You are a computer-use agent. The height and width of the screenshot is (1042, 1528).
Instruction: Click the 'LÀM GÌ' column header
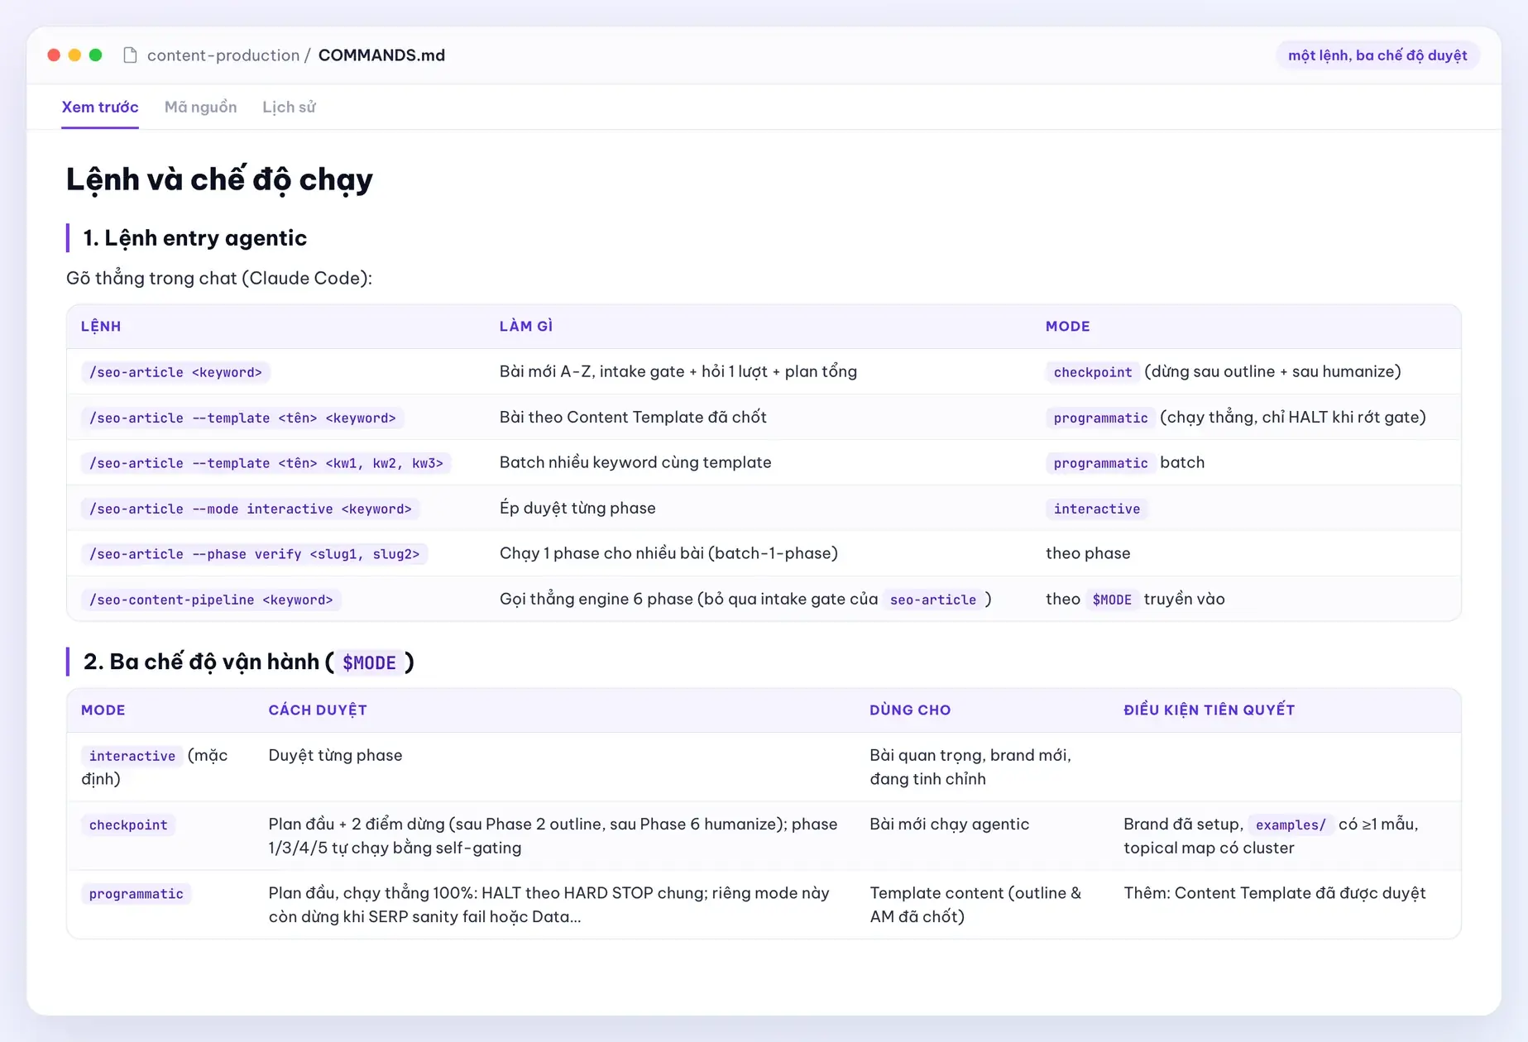tap(526, 327)
